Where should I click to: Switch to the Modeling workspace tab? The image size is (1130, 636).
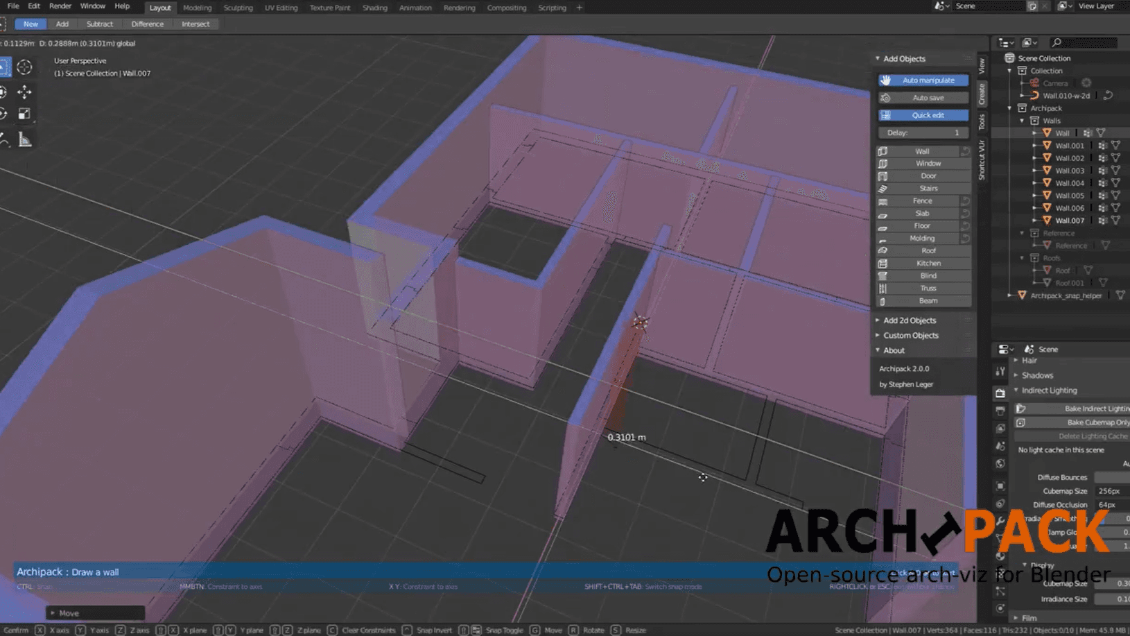[198, 8]
